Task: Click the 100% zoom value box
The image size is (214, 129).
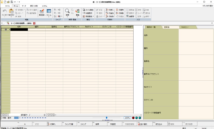Action: pyautogui.click(x=127, y=118)
